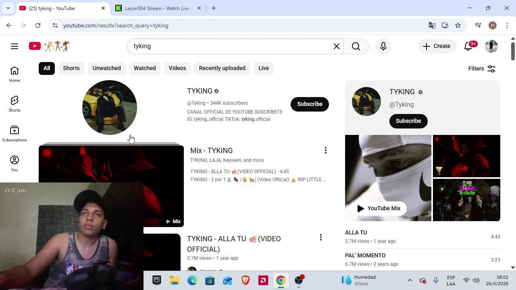Clear the search box with the X
The width and height of the screenshot is (516, 290).
pos(337,46)
